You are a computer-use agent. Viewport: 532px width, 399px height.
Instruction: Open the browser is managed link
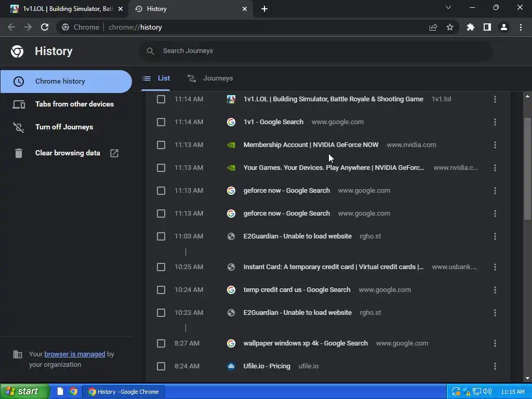(75, 354)
